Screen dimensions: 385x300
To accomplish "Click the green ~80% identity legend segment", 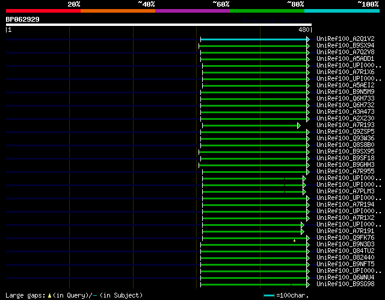I will 267,11.
